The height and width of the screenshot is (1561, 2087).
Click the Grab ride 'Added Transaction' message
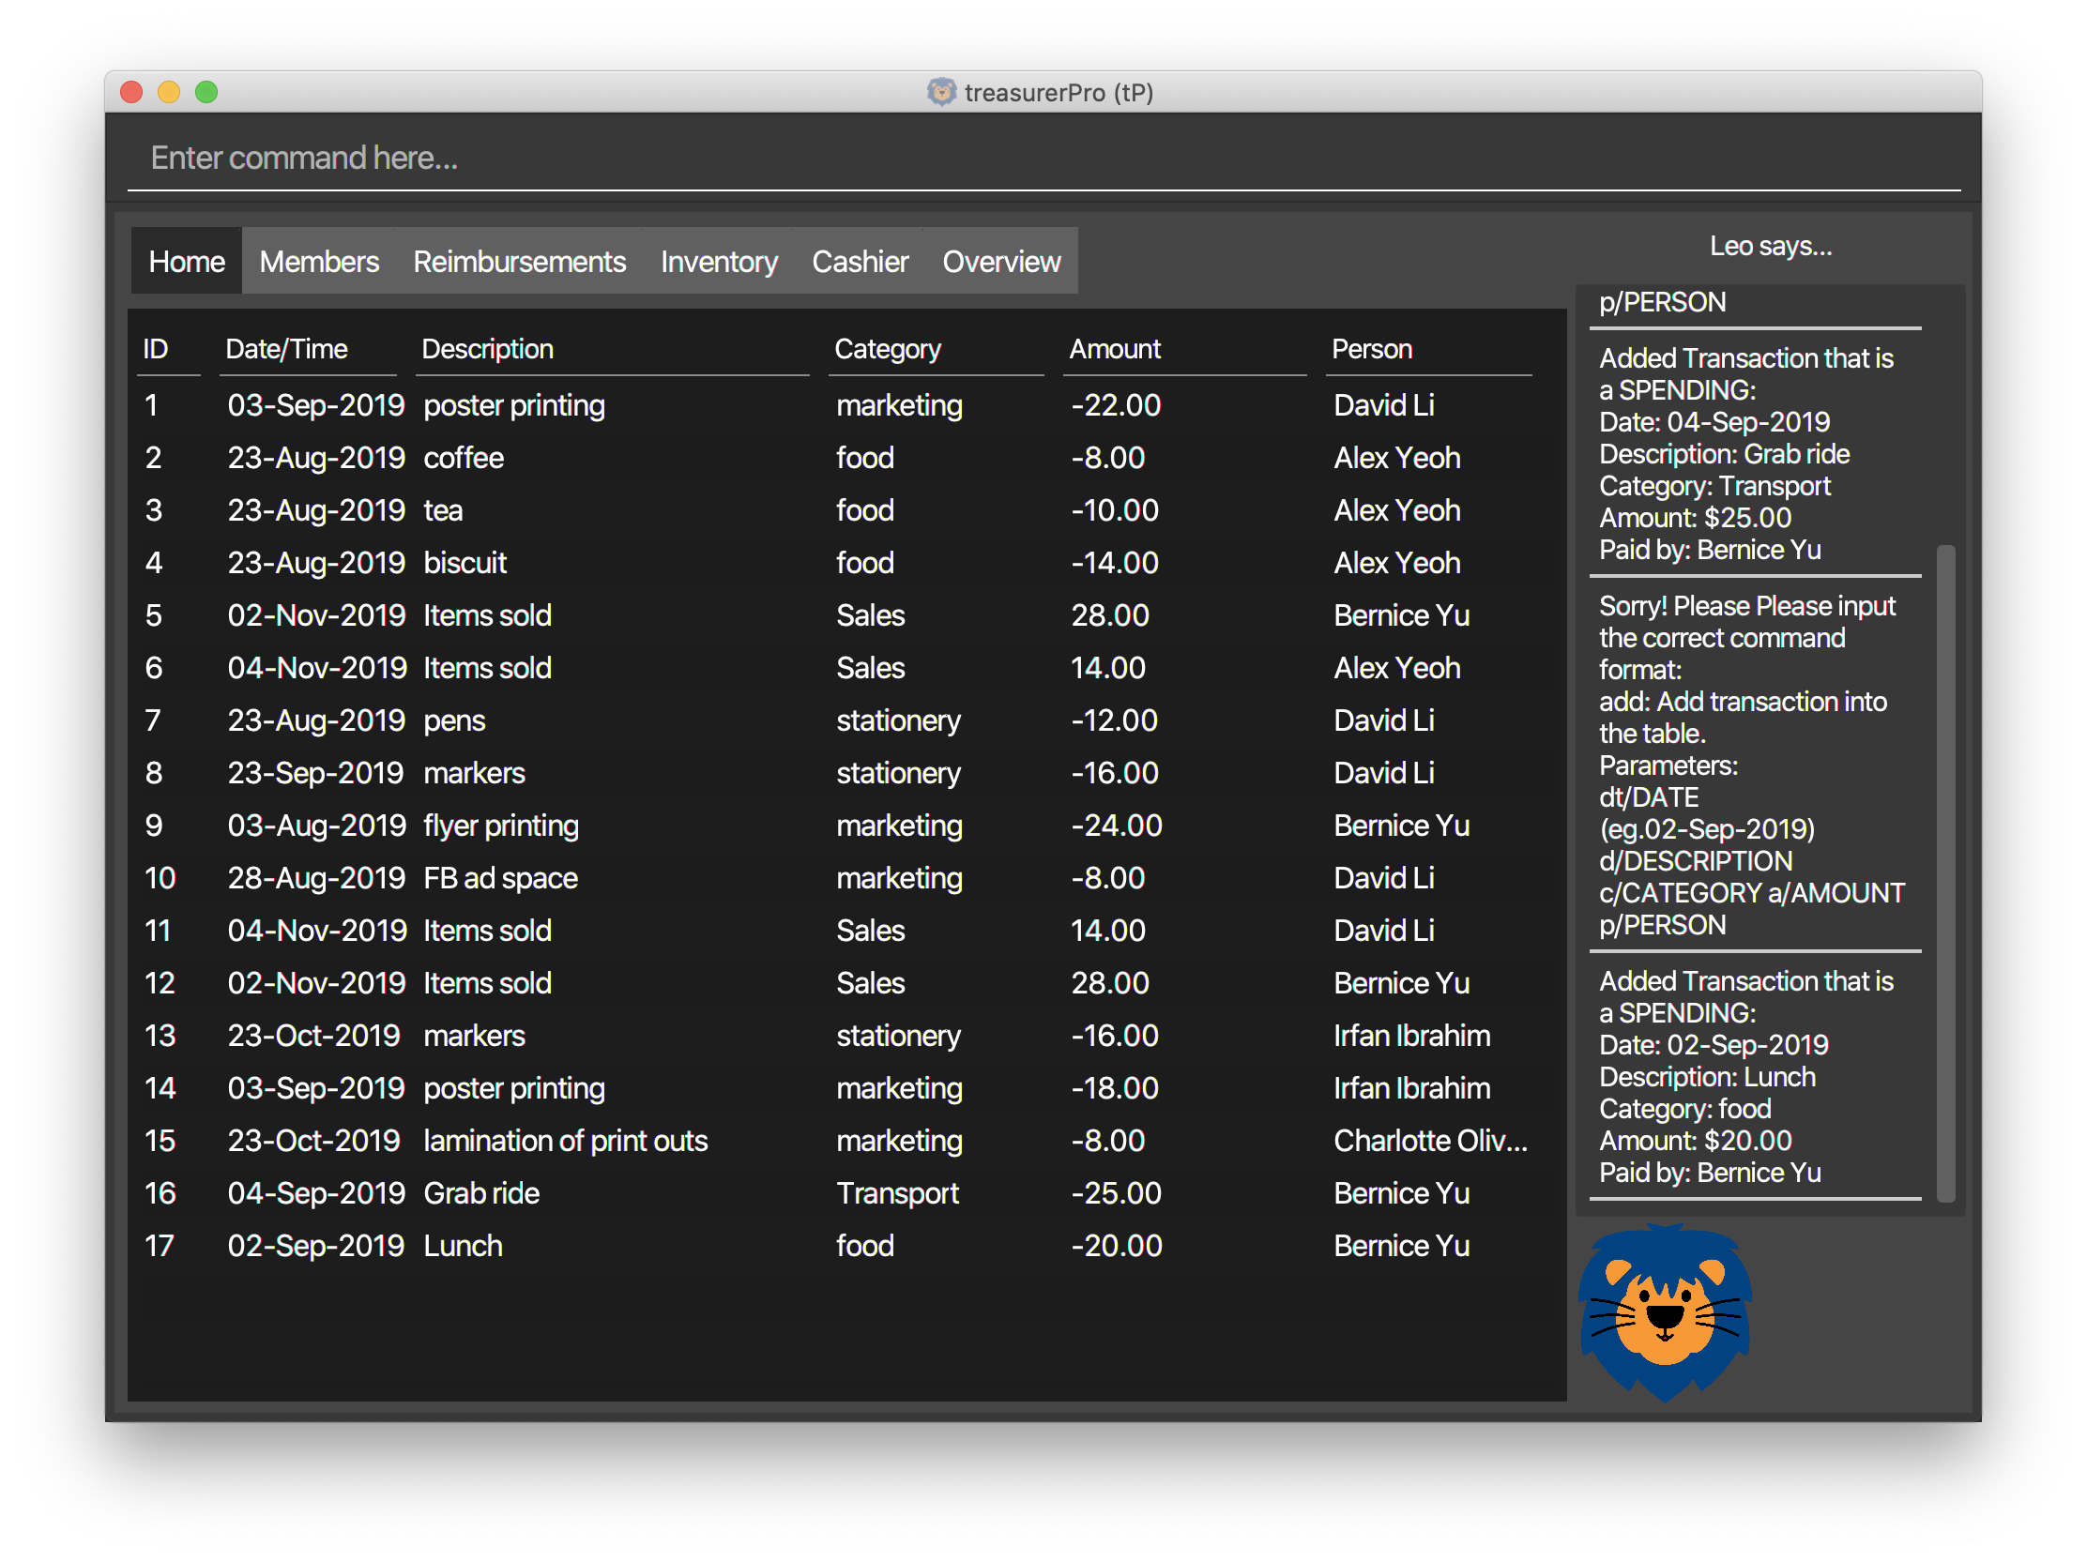(x=1754, y=454)
